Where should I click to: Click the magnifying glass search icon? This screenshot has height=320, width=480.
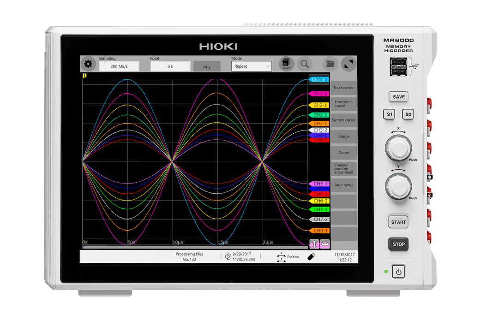click(305, 64)
